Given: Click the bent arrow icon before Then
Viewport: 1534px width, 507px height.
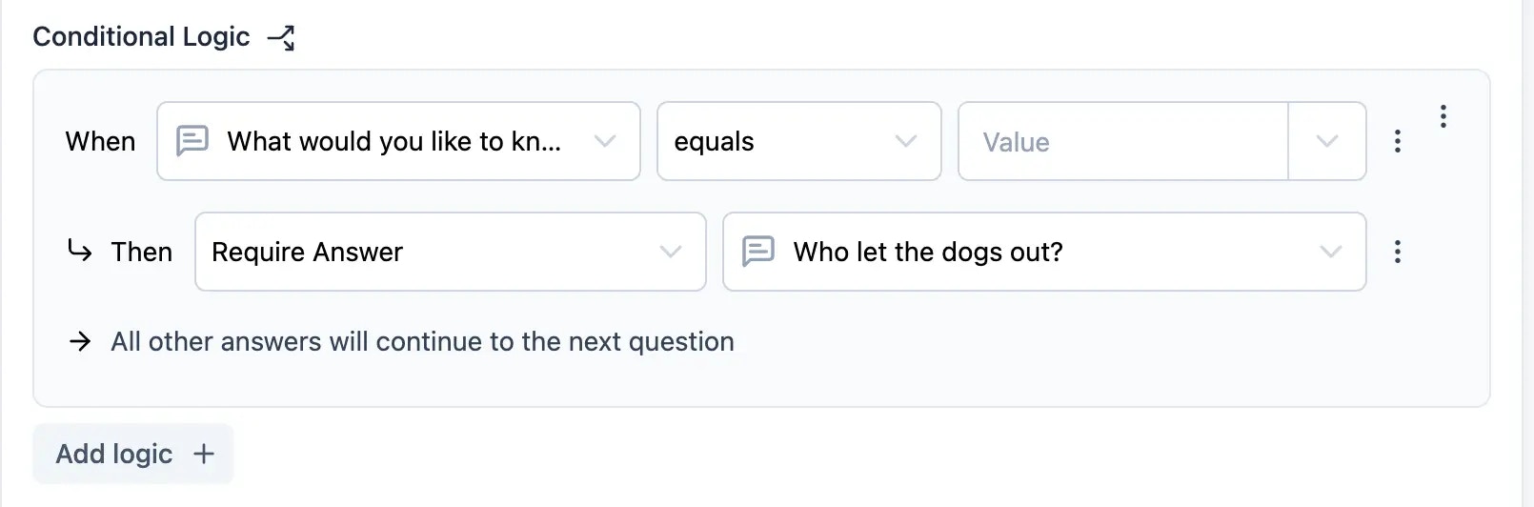Looking at the screenshot, I should 80,251.
